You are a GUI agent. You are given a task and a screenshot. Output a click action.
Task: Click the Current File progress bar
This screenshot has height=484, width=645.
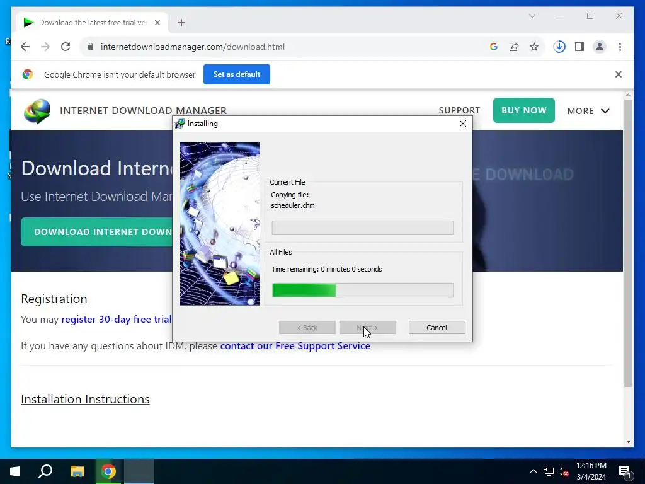[363, 228]
